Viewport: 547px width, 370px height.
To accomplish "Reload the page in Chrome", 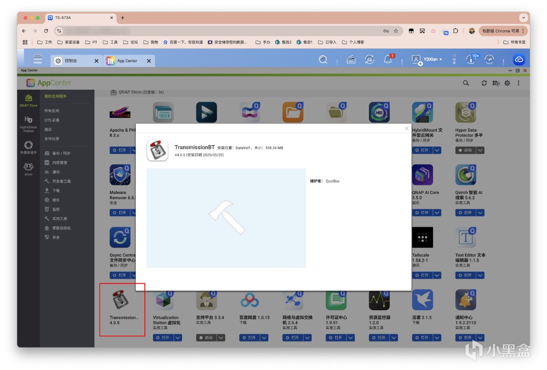I will pos(46,31).
